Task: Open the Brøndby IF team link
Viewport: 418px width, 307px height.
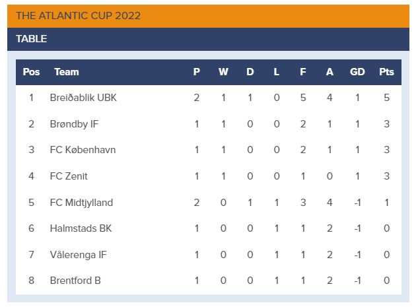Action: click(74, 123)
